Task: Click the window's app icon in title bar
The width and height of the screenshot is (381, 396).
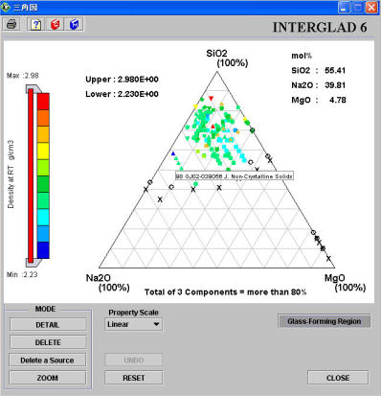Action: pos(6,7)
